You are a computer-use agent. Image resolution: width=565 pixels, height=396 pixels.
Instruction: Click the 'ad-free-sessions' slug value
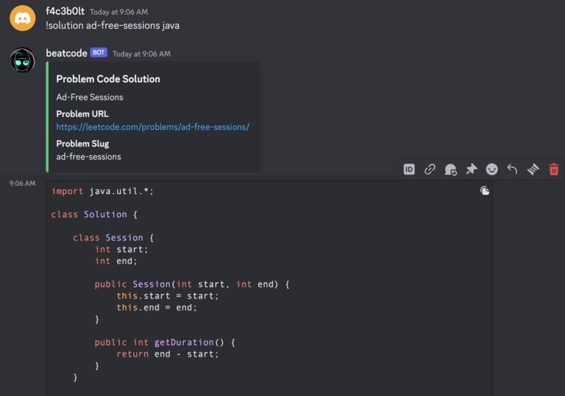[88, 157]
